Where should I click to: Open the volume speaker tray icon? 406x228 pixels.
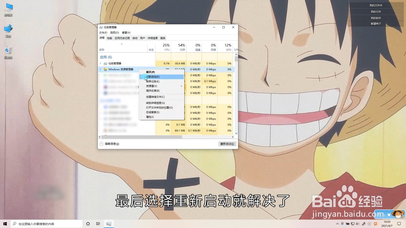tap(358, 224)
